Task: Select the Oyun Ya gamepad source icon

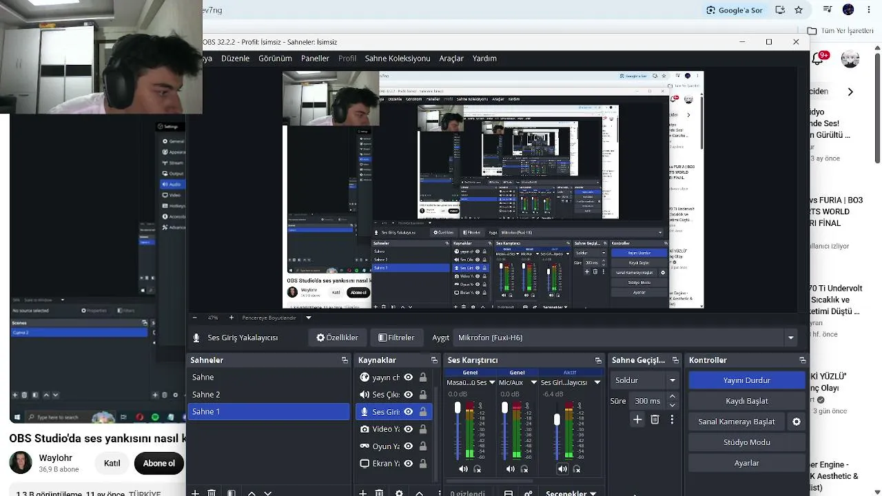Action: tap(365, 446)
